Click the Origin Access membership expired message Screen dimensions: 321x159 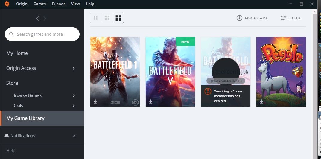(228, 96)
